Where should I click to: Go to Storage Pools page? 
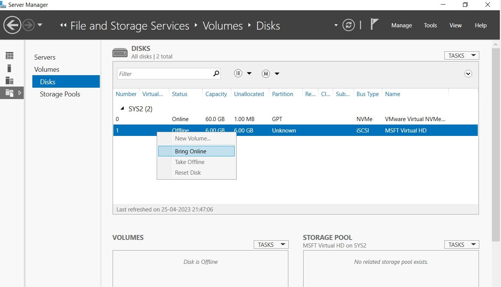(60, 94)
